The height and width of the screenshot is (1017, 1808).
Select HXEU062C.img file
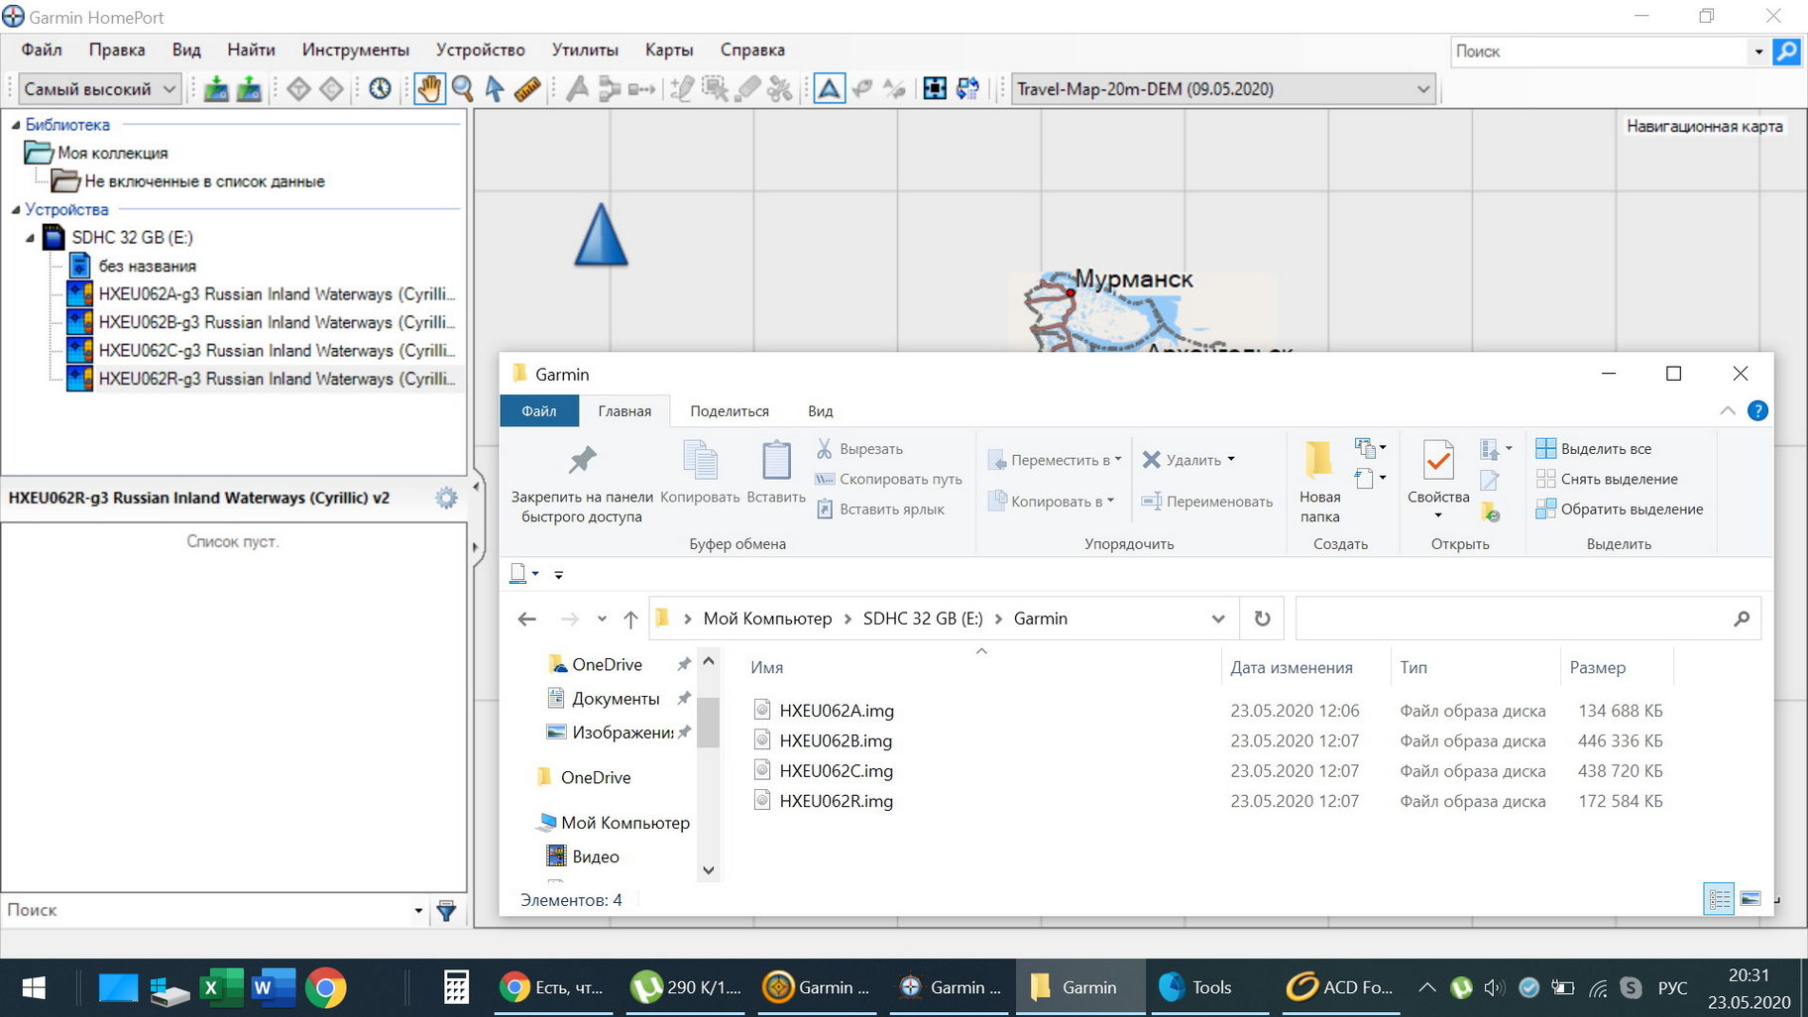[837, 770]
